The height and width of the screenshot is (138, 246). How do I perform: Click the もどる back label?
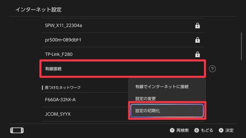click(x=207, y=130)
